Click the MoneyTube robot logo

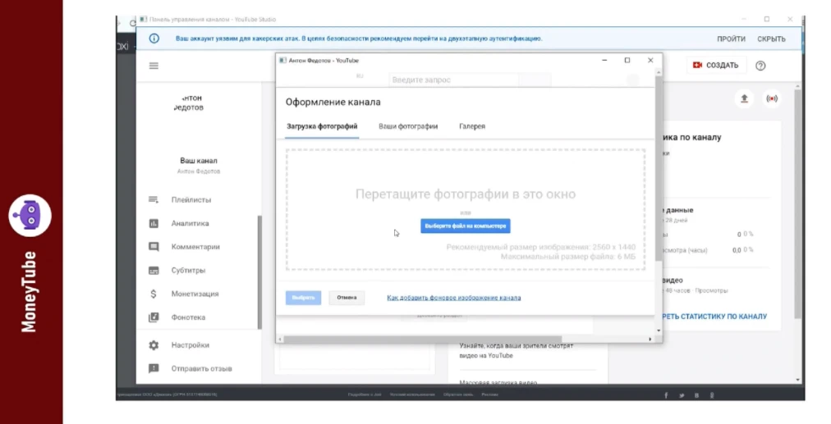click(30, 216)
